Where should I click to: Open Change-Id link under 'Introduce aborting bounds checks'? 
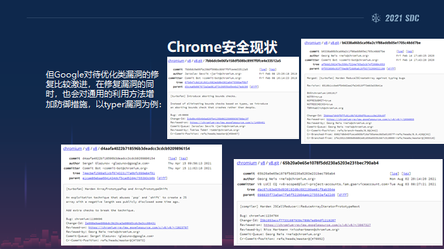point(217,119)
